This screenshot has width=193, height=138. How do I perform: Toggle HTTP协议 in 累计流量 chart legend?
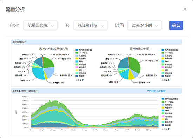167,53
